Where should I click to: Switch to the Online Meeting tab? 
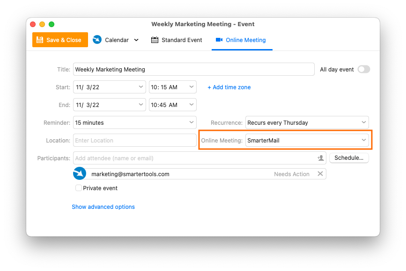[x=242, y=40]
